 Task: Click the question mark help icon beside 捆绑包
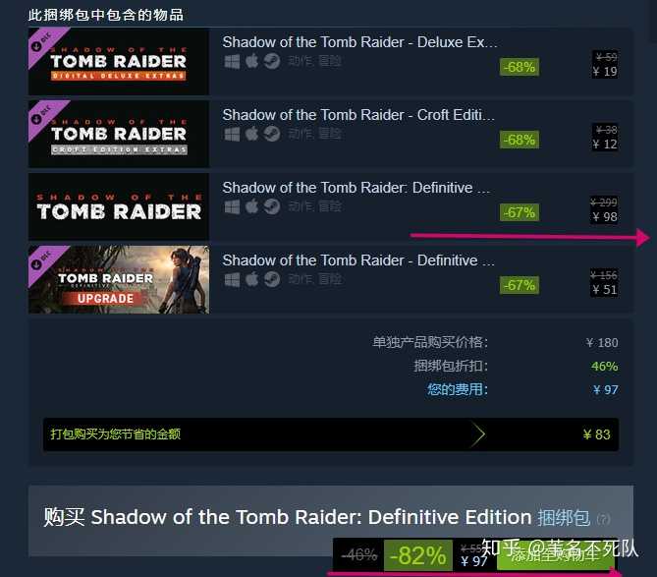pyautogui.click(x=603, y=519)
